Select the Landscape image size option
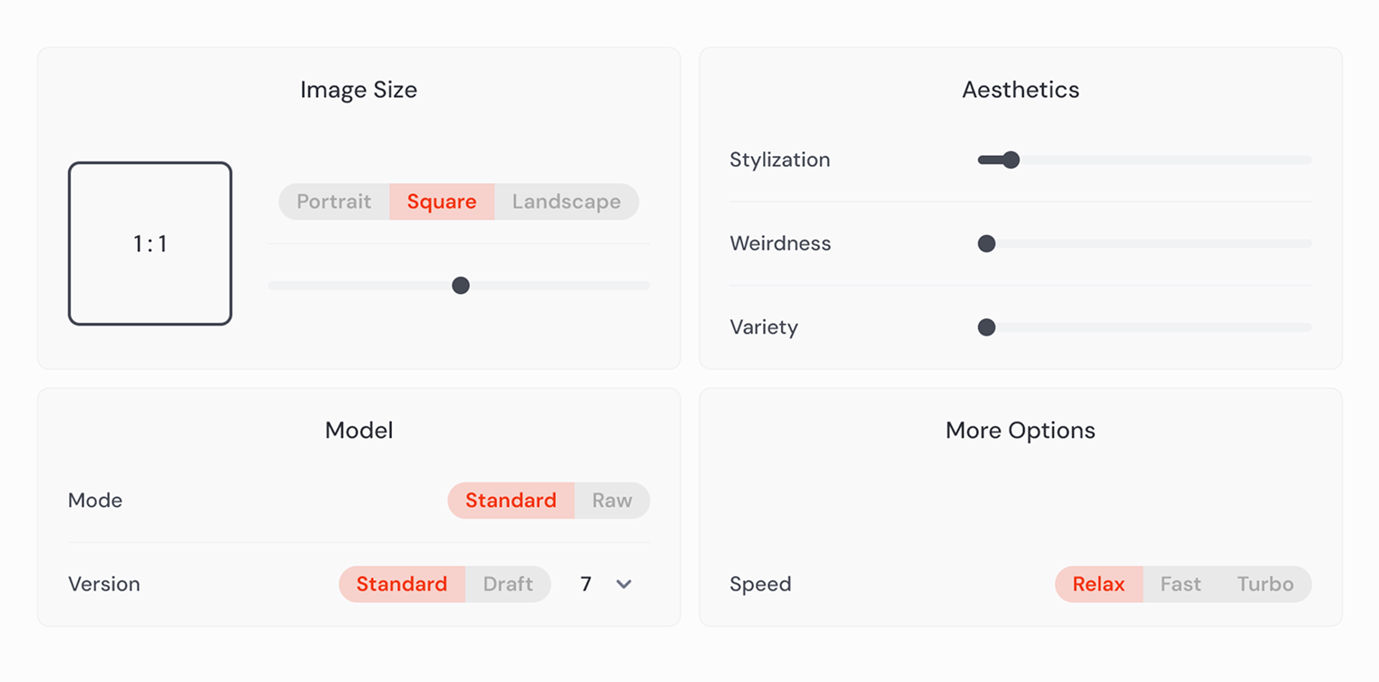Image resolution: width=1379 pixels, height=682 pixels. [566, 201]
